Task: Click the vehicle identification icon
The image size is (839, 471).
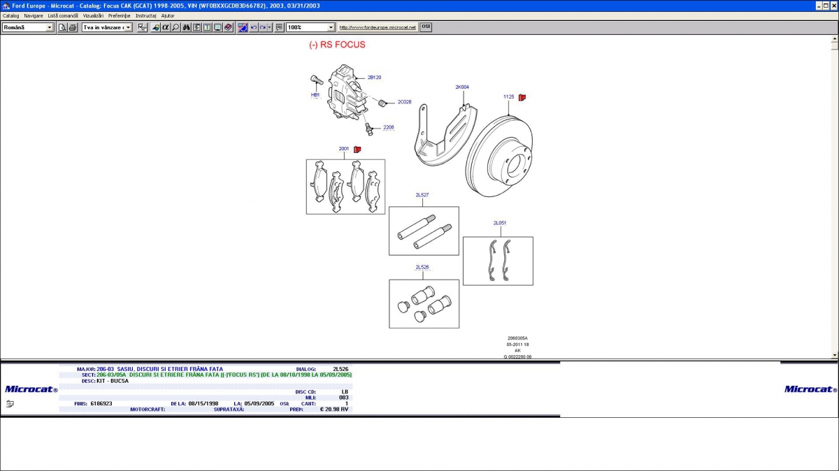Action: [156, 27]
